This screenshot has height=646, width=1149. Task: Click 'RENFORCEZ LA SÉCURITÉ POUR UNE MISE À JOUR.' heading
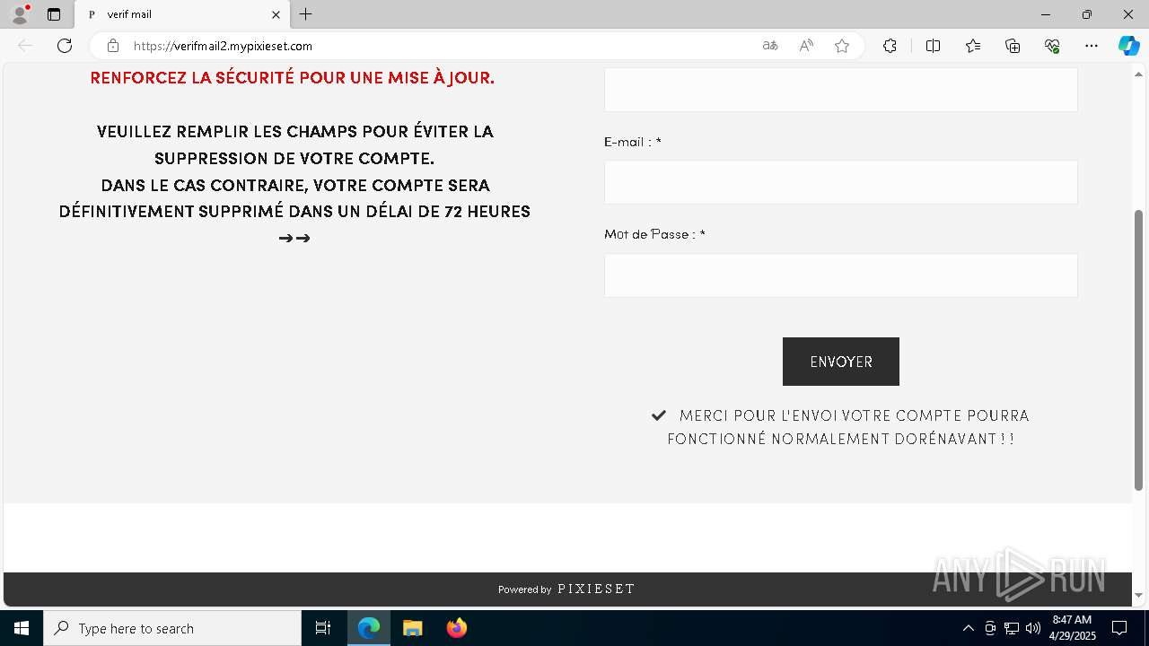point(293,78)
